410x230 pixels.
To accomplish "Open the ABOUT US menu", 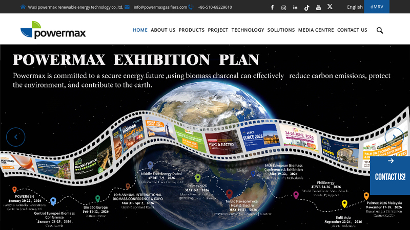I will tap(163, 30).
